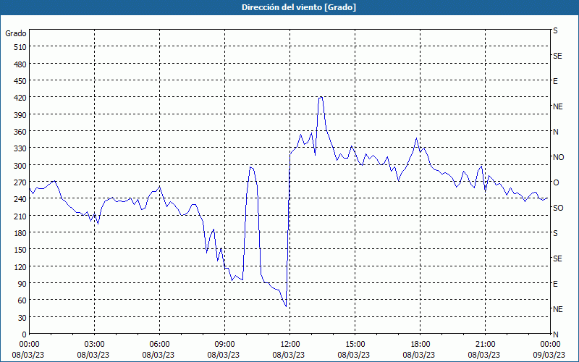This screenshot has height=362, width=579.
Task: Select the NE compass label level with 390
Action: tap(557, 106)
